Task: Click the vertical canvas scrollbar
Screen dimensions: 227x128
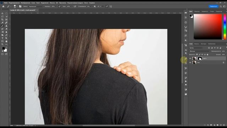Action: pyautogui.click(x=182, y=63)
